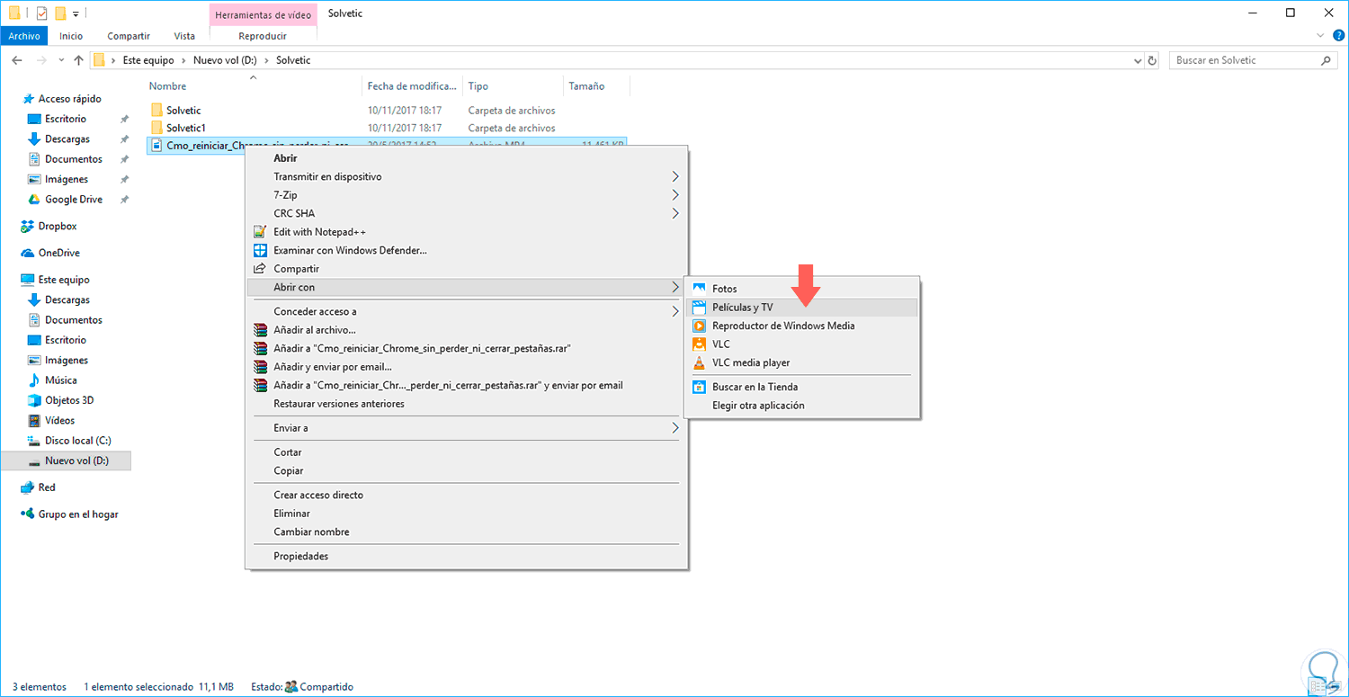Image resolution: width=1349 pixels, height=697 pixels.
Task: Expand the Enviar a submenu arrow
Action: tap(675, 428)
